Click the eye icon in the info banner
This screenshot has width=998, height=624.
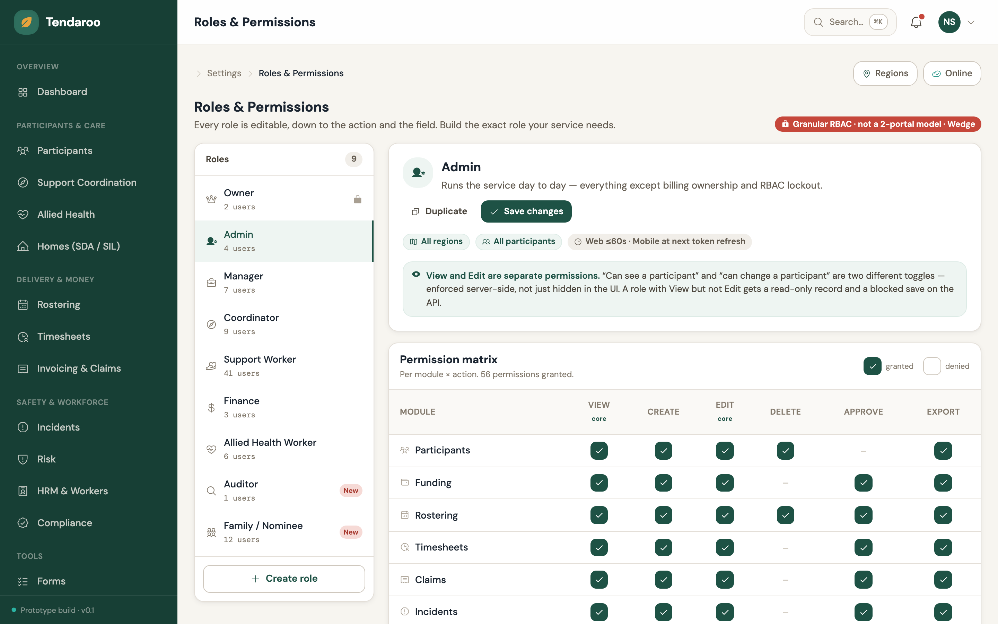pos(416,275)
